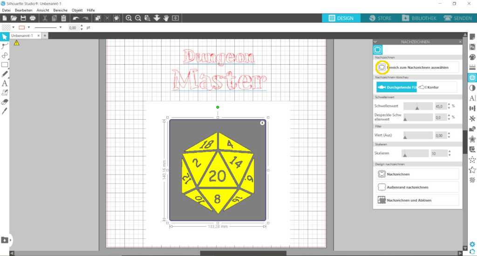
Task: Pick the Rectangle drawing tool
Action: point(5,65)
